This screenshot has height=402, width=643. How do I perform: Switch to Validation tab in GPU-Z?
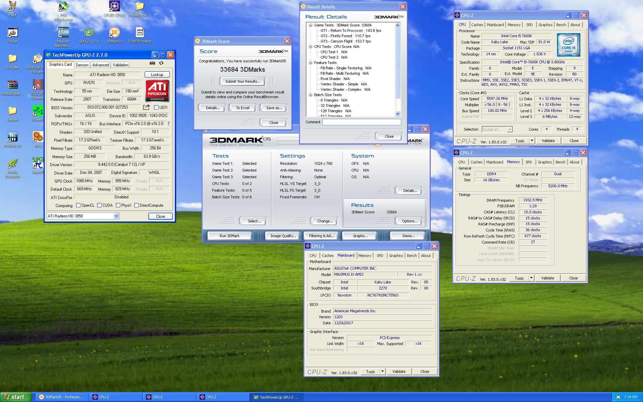120,65
